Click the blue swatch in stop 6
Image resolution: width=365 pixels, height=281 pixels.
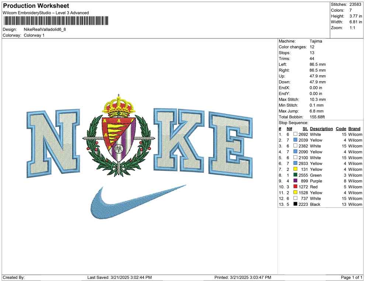(x=295, y=163)
